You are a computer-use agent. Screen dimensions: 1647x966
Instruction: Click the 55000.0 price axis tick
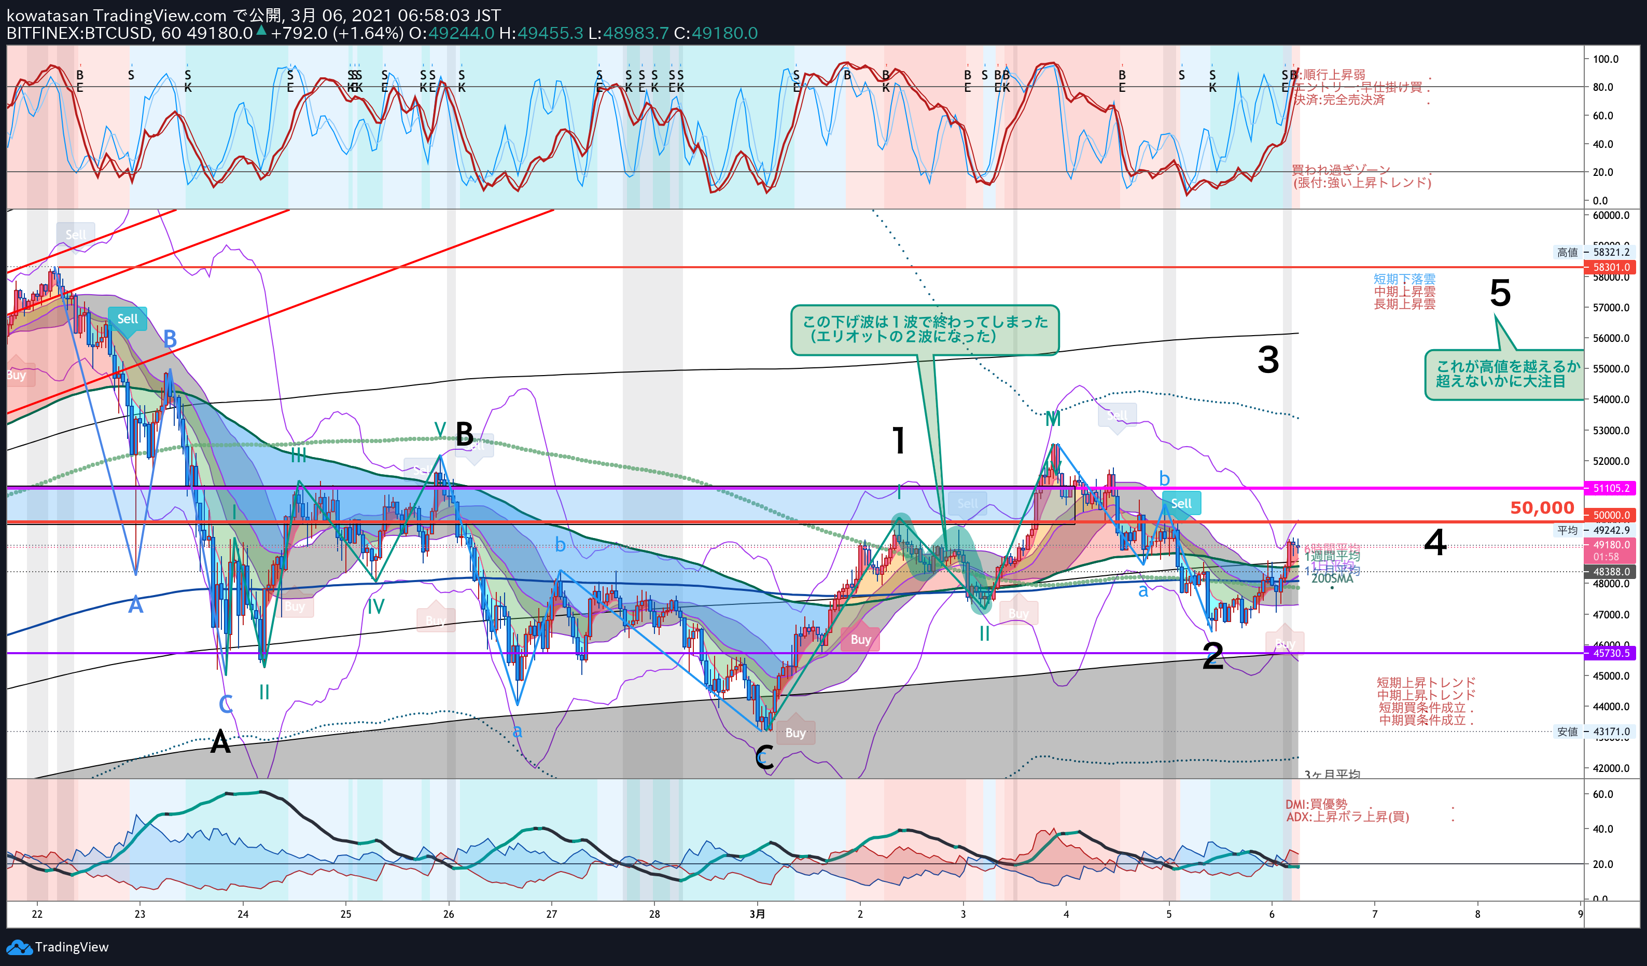coord(1611,368)
